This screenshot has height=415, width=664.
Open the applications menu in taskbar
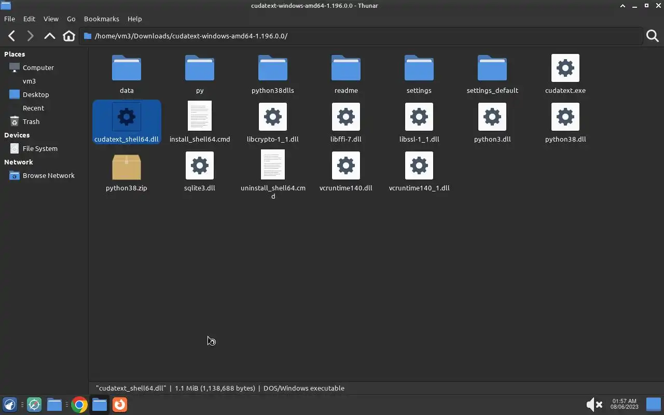(x=10, y=405)
